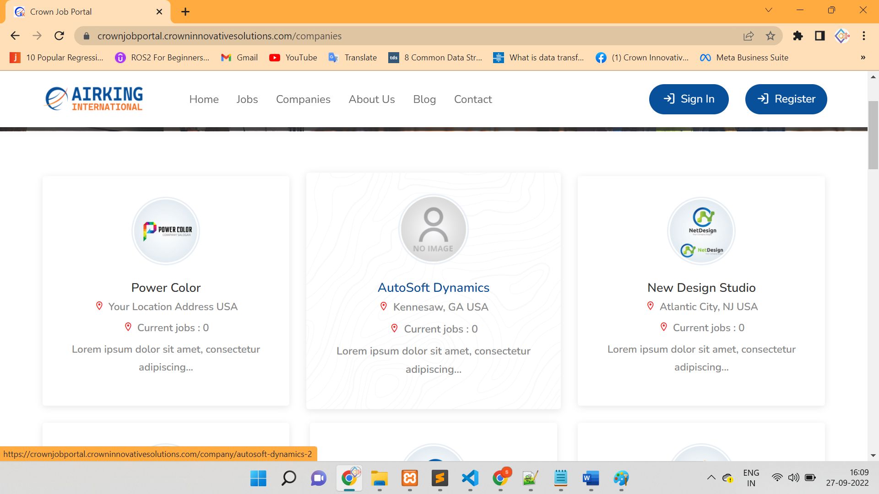Click the Register button
Image resolution: width=879 pixels, height=494 pixels.
pos(786,99)
